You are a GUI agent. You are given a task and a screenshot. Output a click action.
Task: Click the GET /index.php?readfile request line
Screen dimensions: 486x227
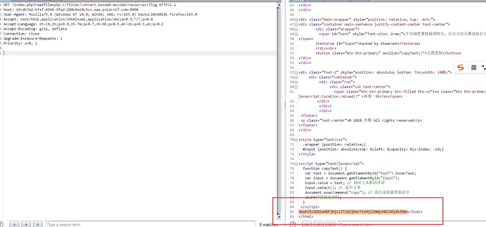tap(90, 5)
